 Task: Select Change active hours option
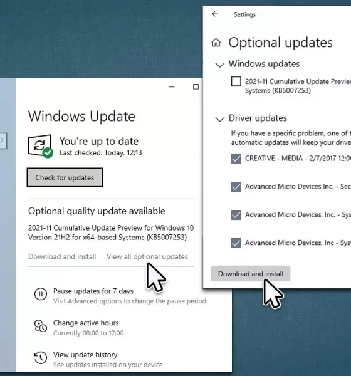[86, 323]
